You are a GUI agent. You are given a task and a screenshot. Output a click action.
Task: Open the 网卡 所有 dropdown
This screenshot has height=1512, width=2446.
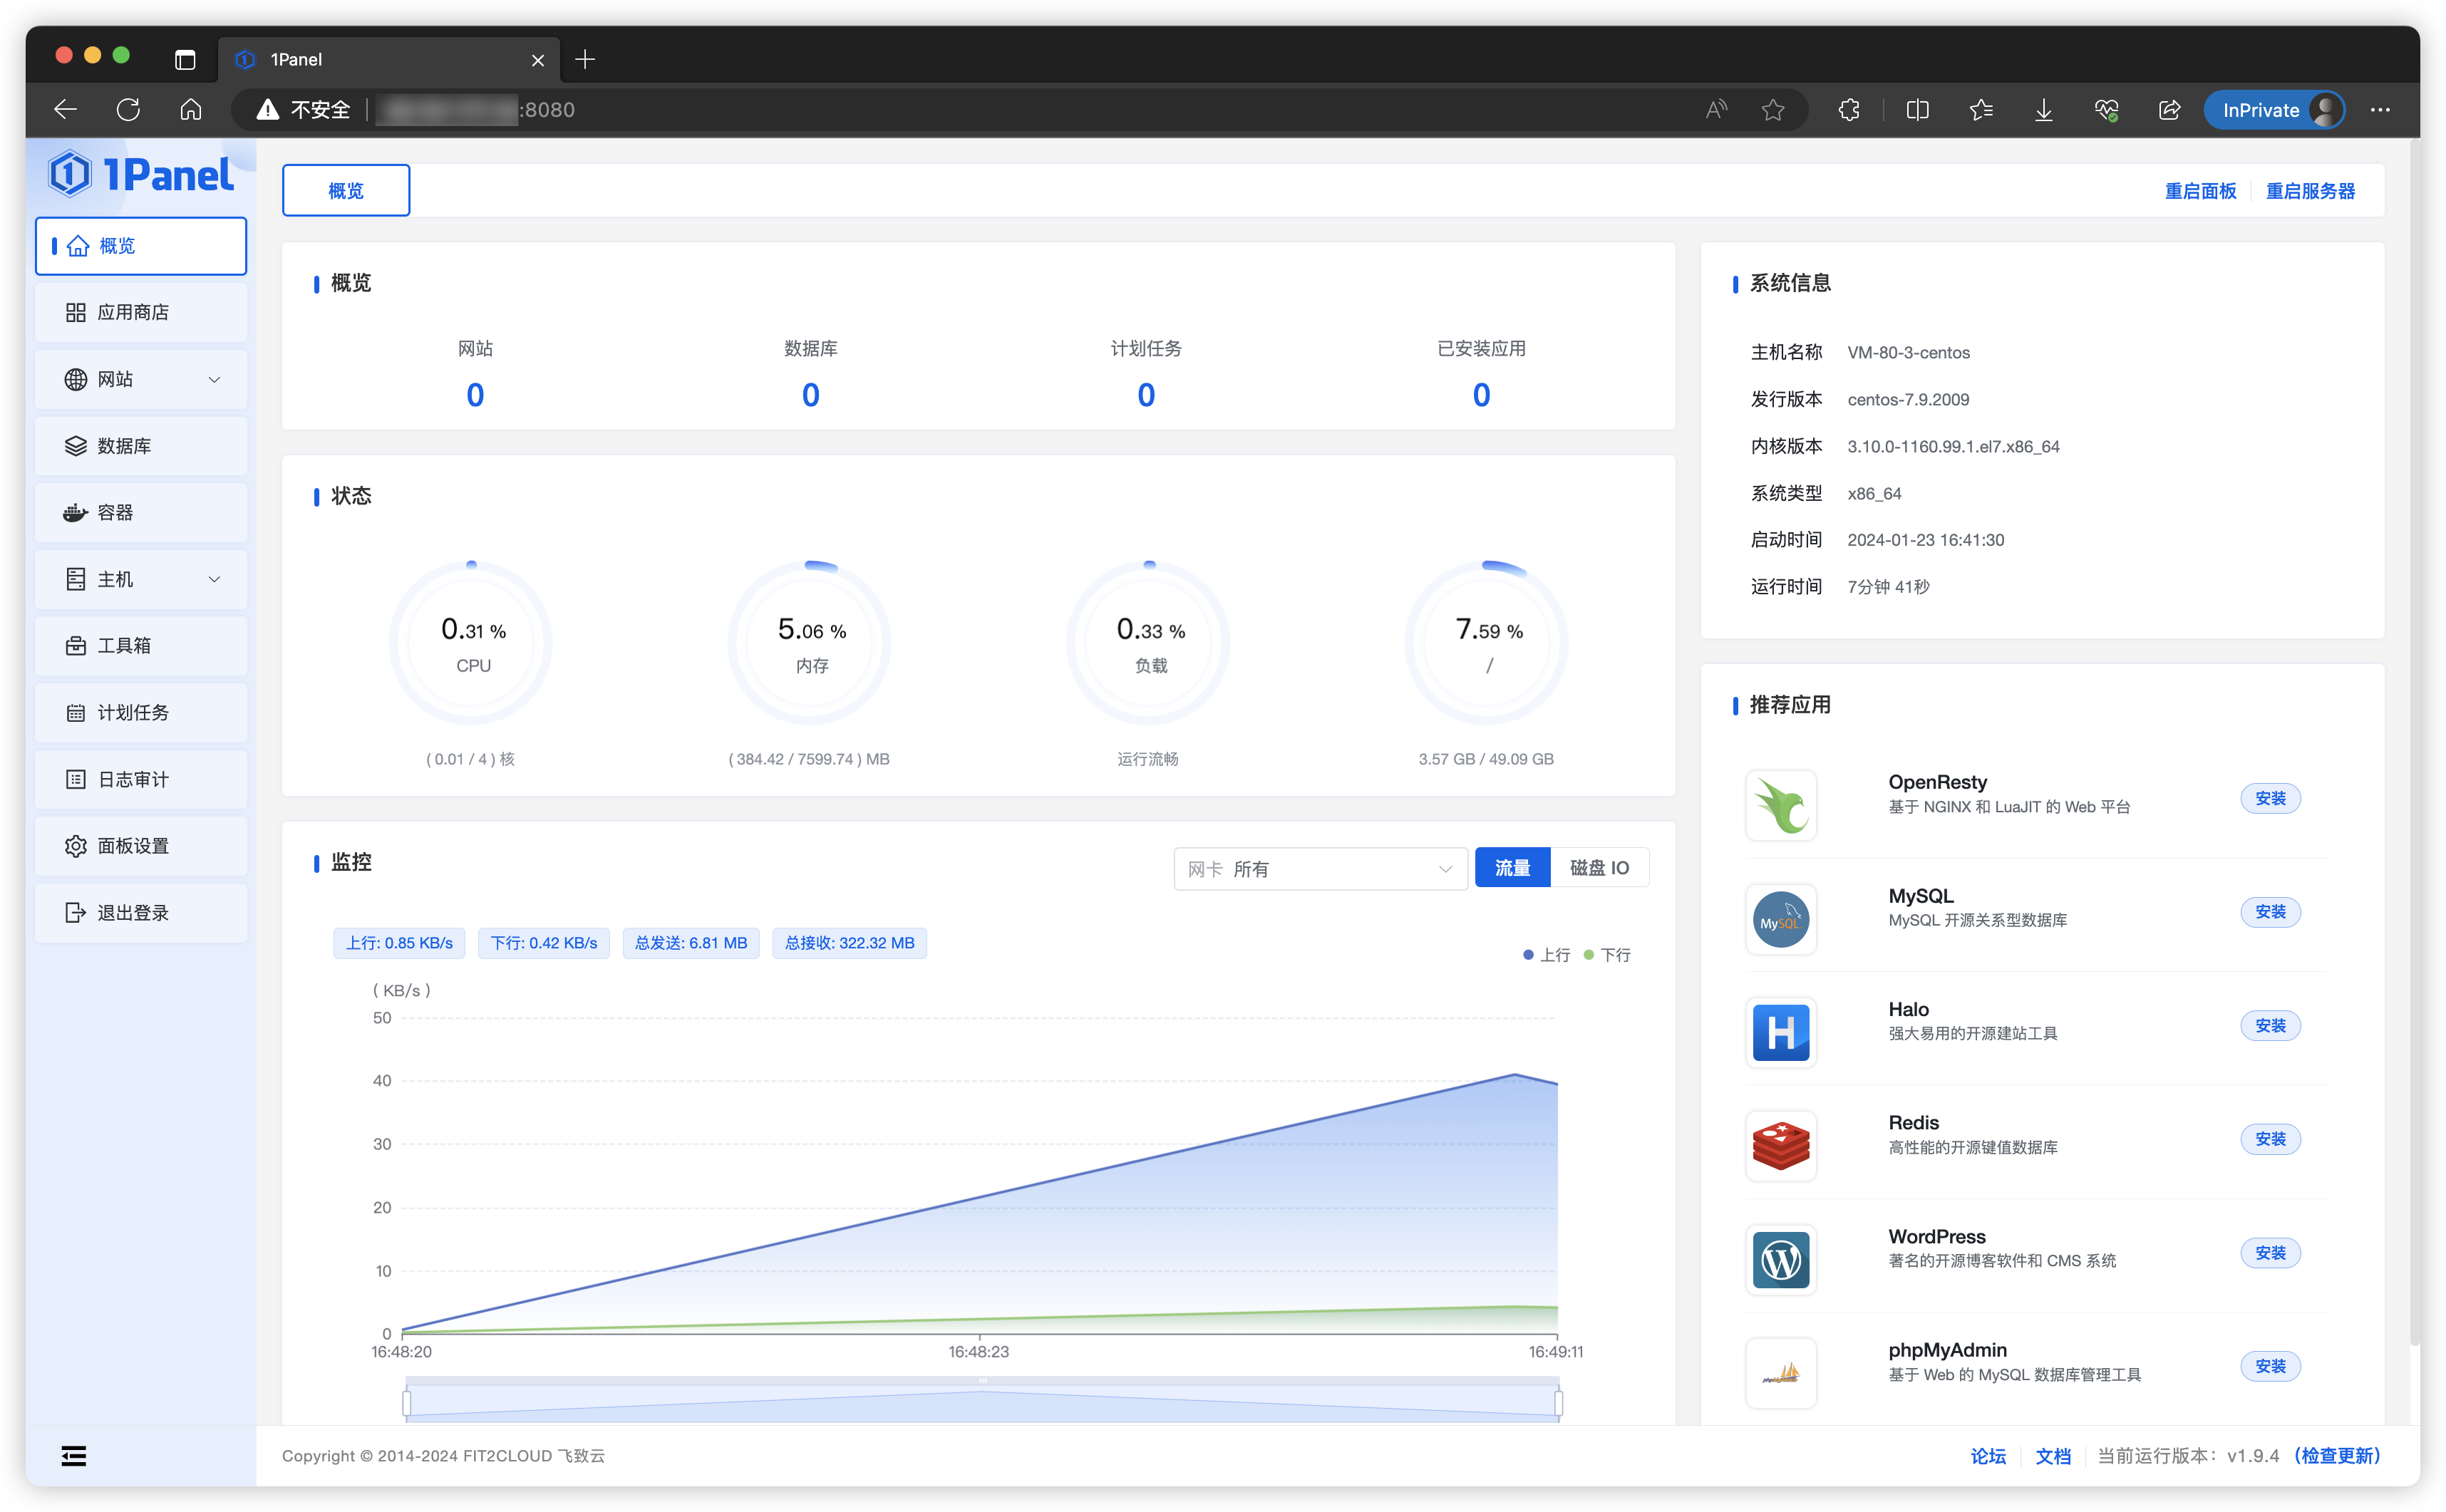1320,869
